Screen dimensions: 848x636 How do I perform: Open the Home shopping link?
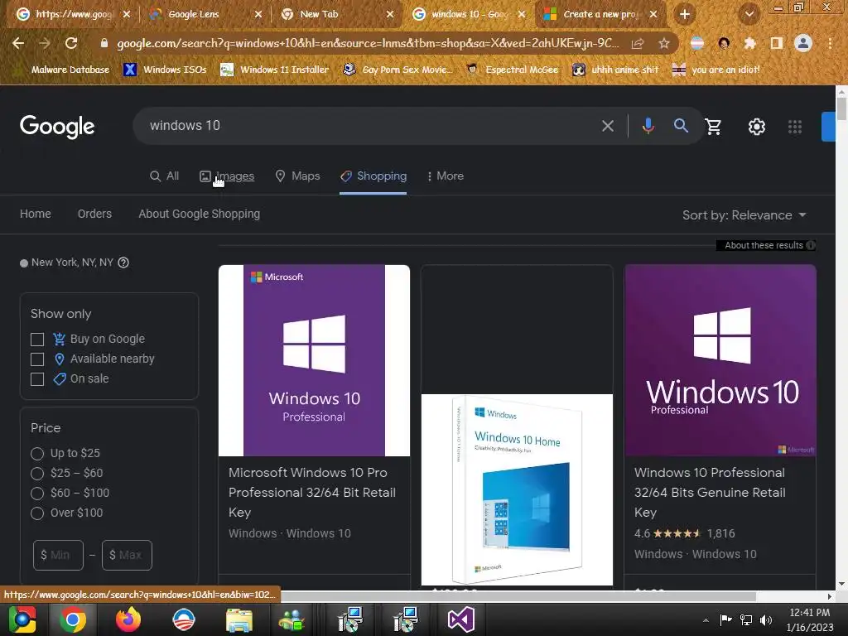click(35, 214)
